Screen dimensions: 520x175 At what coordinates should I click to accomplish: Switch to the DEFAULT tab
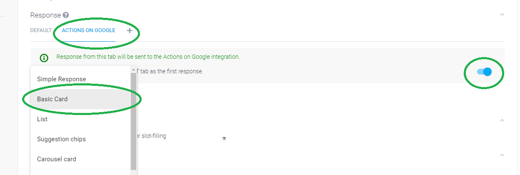pyautogui.click(x=41, y=30)
